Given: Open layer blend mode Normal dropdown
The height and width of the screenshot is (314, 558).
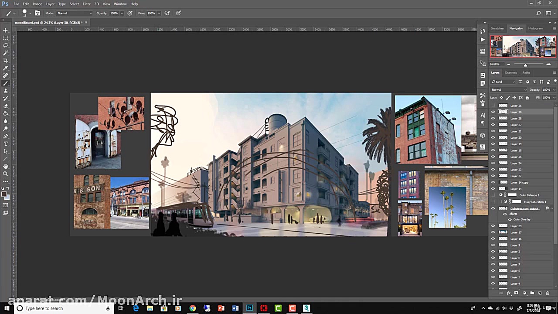Looking at the screenshot, I should 509,90.
